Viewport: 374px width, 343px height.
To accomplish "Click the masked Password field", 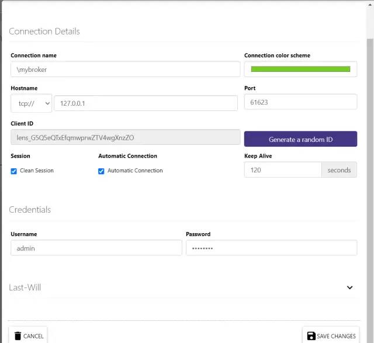I will [271, 248].
